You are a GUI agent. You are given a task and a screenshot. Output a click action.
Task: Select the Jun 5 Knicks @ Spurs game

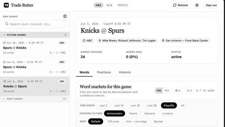point(35,86)
